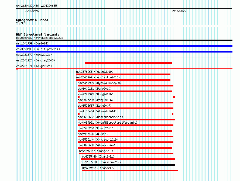Click the DGV Structural Variants heading
The width and height of the screenshot is (240, 181).
[38, 34]
